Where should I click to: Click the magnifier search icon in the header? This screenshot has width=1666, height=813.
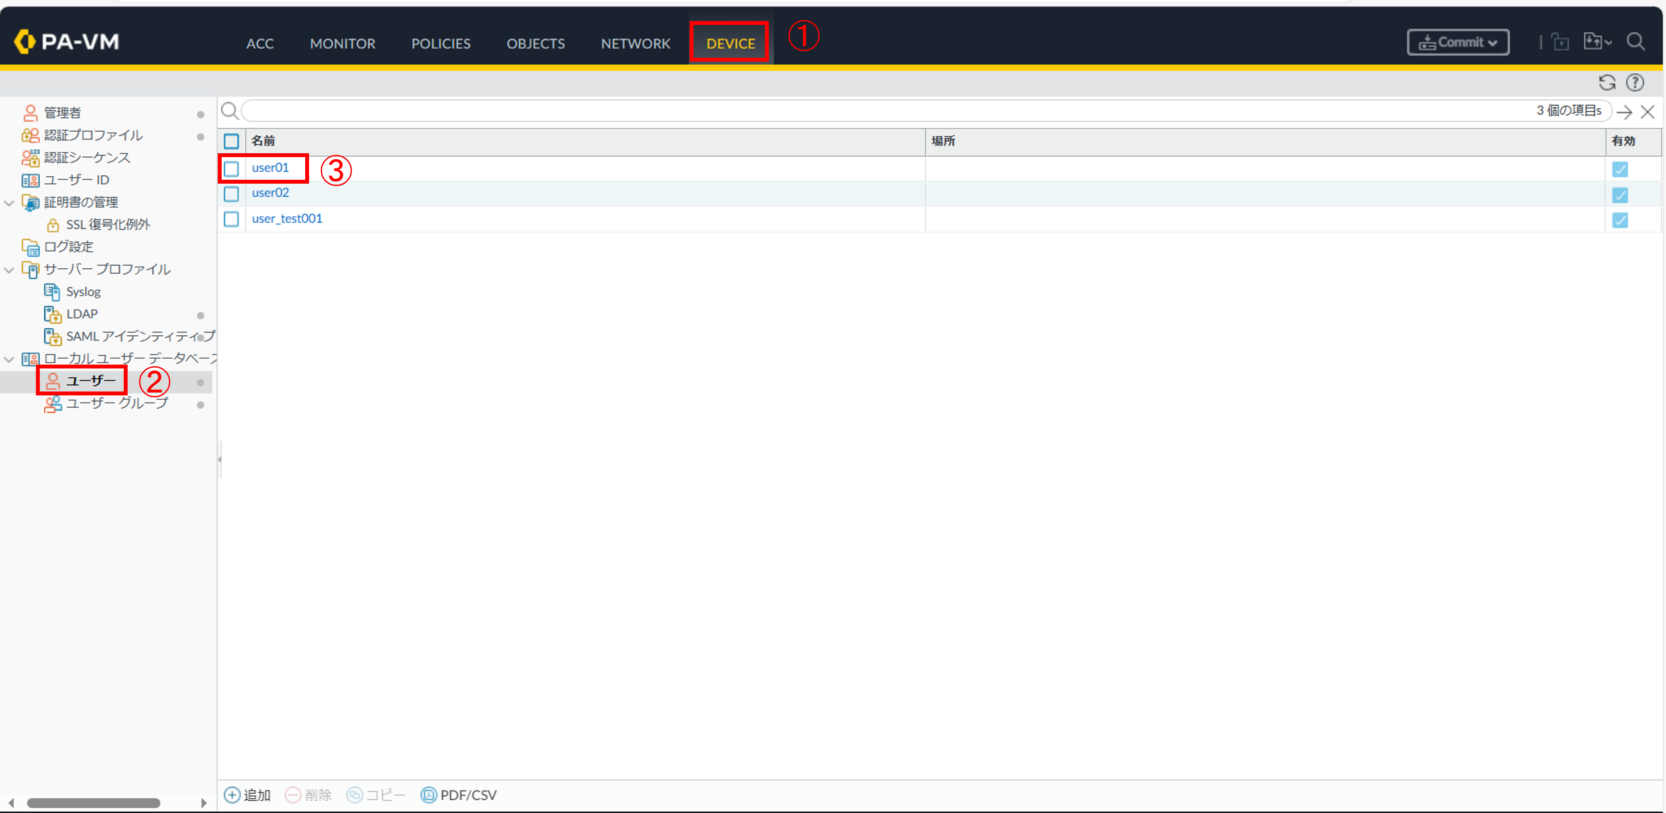tap(1636, 42)
